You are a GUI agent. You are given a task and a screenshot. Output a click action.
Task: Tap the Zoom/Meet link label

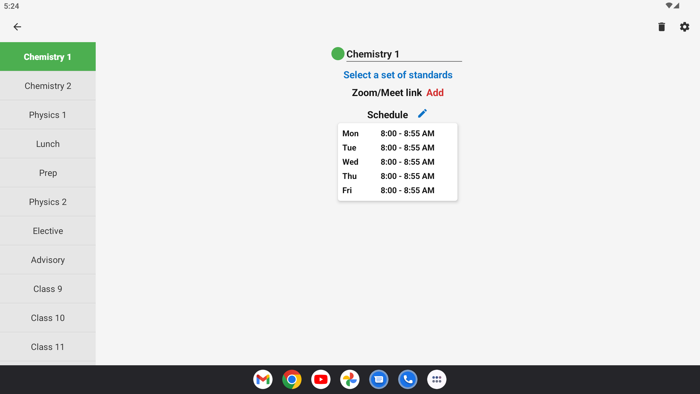387,93
